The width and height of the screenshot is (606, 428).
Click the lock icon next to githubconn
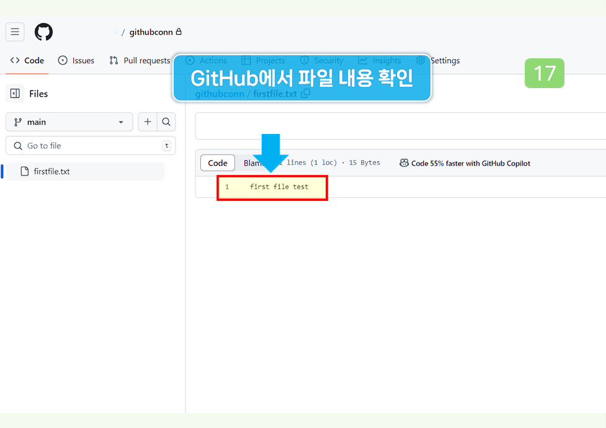pos(180,32)
